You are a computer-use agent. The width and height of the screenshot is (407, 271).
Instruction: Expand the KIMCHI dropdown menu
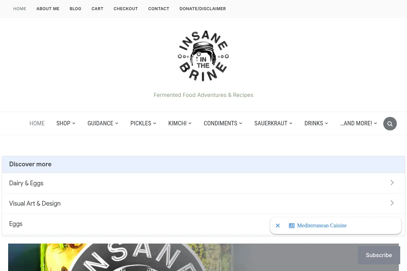tap(180, 123)
